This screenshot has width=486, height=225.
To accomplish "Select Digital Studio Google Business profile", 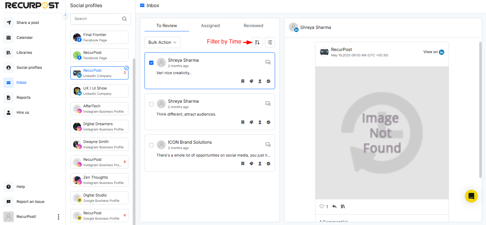I will pos(99,198).
